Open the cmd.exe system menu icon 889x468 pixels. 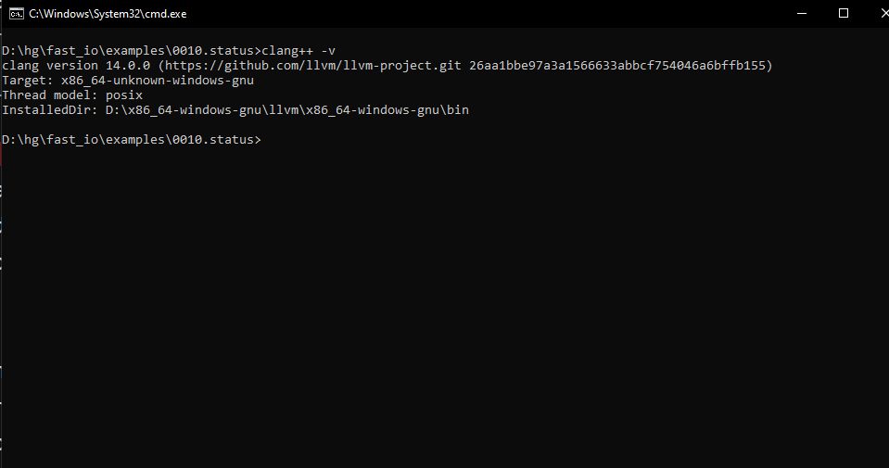click(x=16, y=14)
